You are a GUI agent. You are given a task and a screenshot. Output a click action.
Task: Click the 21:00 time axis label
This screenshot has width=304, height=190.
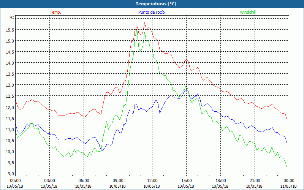point(255,181)
